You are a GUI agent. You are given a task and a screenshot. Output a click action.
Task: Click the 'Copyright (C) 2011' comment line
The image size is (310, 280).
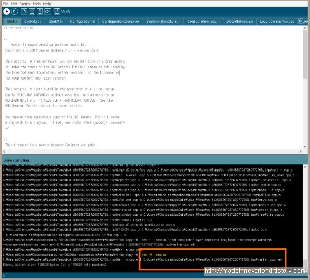[x=52, y=50]
